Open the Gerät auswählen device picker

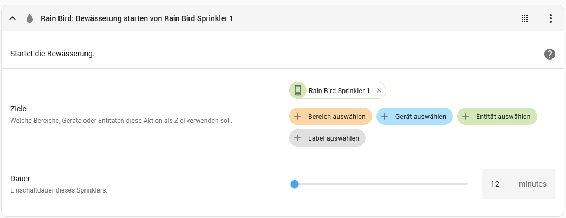point(414,116)
